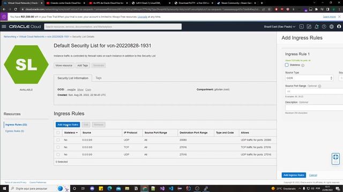Enable the Stateless checkbox for Ingress Rule 1

287,65
